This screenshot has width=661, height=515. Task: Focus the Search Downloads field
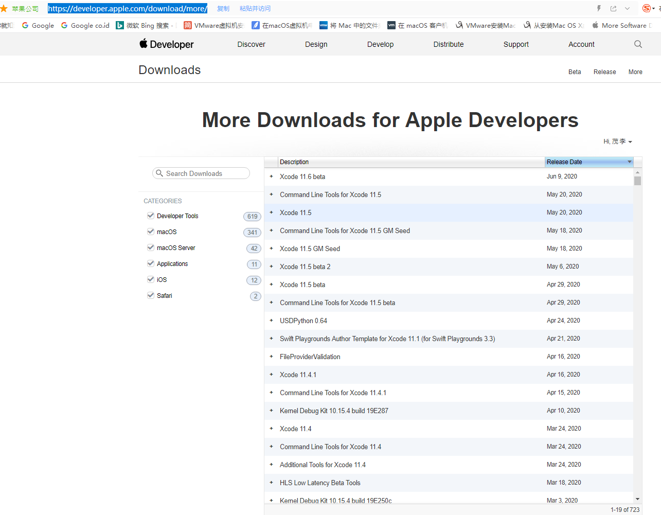pyautogui.click(x=201, y=173)
